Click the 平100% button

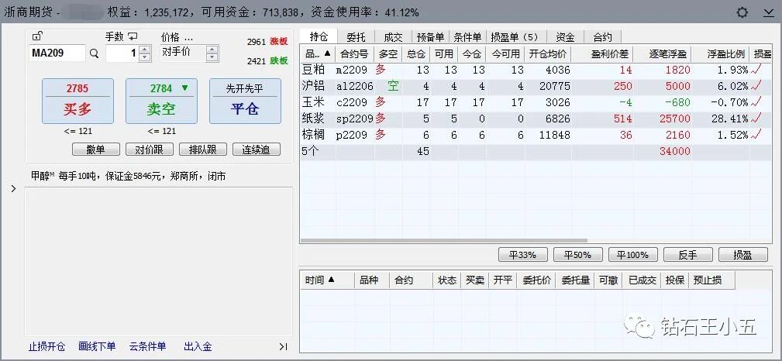(633, 255)
